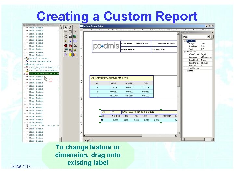The width and height of the screenshot is (234, 175).
Task: Open the Page1 object dropdown
Action: tap(208, 37)
